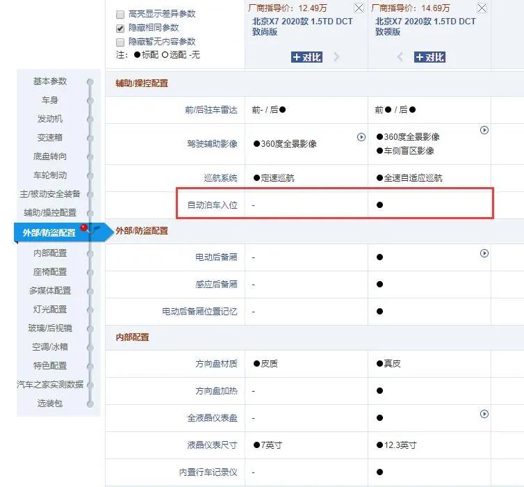
Task: Move the 致尚版 column right with arrow
Action: pos(336,57)
